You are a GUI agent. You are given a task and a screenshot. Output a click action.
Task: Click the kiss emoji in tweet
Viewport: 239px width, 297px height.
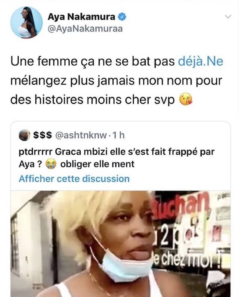(186, 99)
